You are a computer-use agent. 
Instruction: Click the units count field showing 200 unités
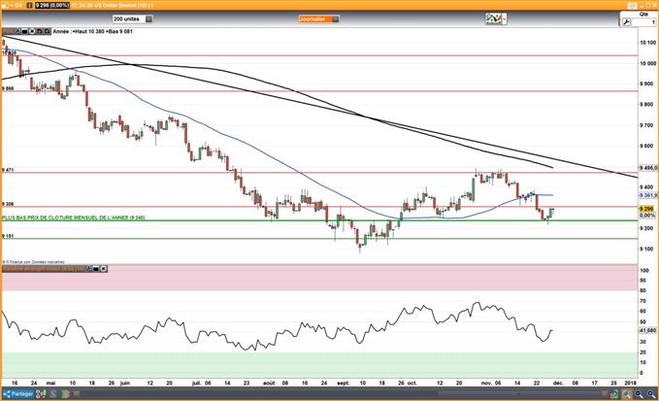pyautogui.click(x=128, y=18)
